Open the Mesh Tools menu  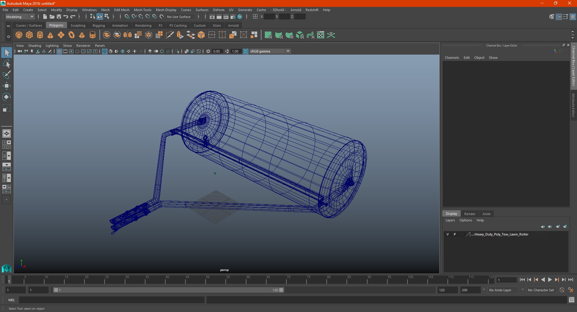point(142,10)
